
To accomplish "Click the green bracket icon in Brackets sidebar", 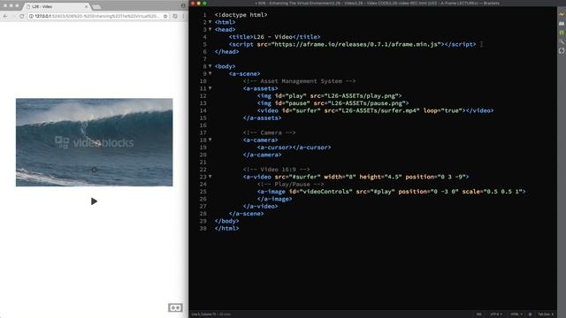I will coord(562,33).
